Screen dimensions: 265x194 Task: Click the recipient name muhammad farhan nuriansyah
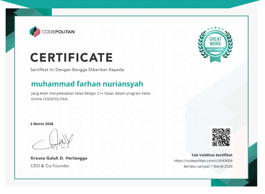[87, 84]
